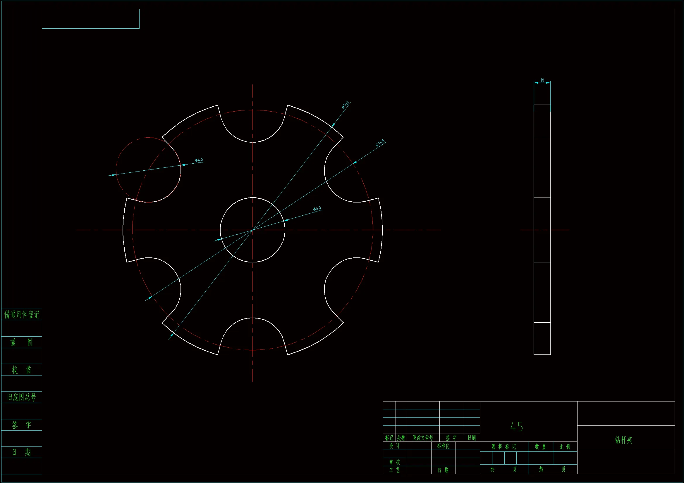Click the 标准化 cell in title block
Image resolution: width=684 pixels, height=483 pixels.
pyautogui.click(x=443, y=446)
